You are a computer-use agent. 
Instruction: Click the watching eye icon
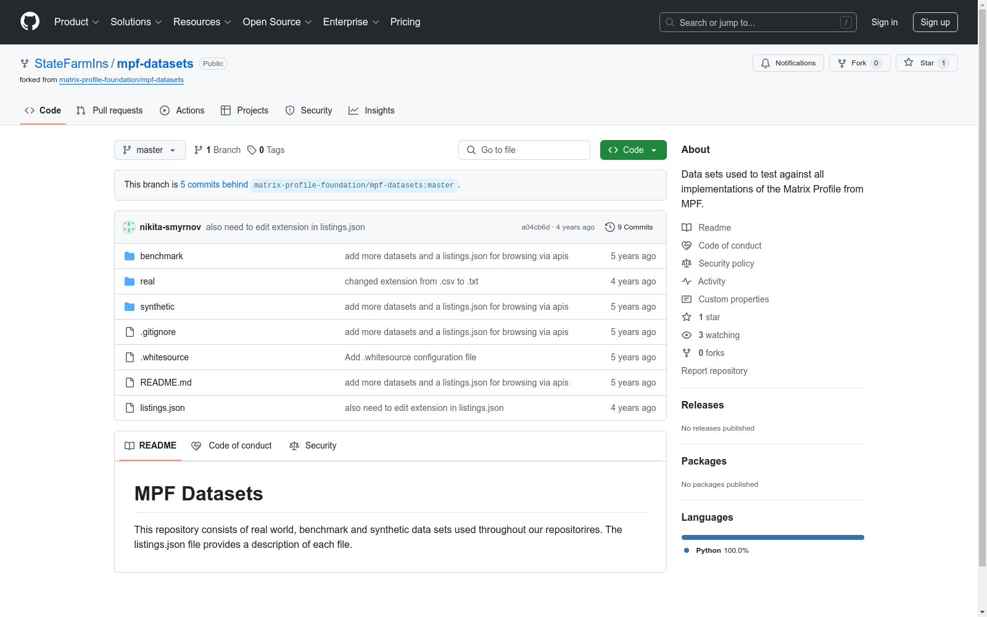pyautogui.click(x=687, y=335)
